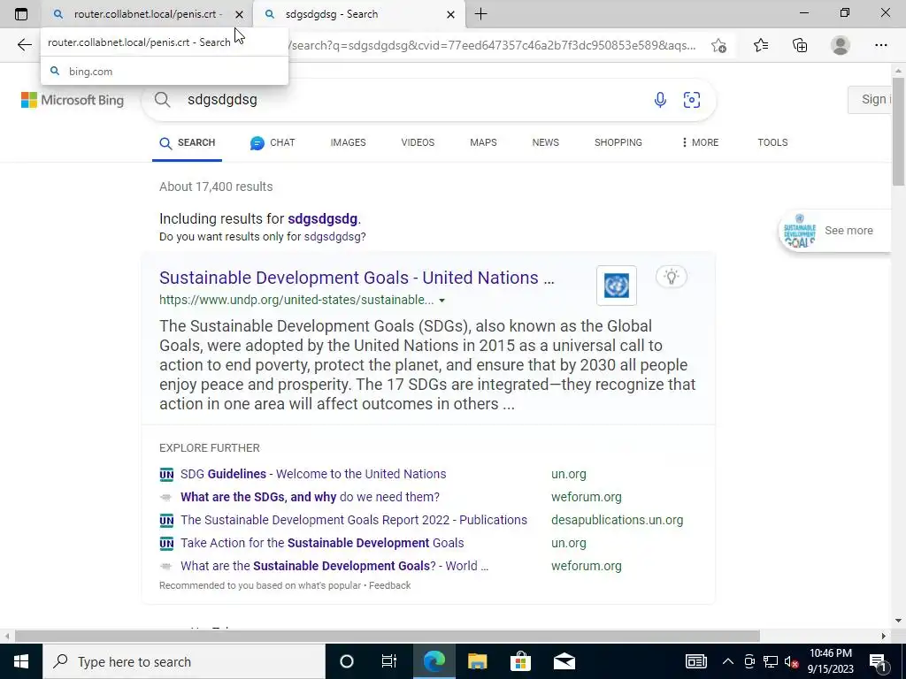Select the SEARCH tab

tap(188, 142)
